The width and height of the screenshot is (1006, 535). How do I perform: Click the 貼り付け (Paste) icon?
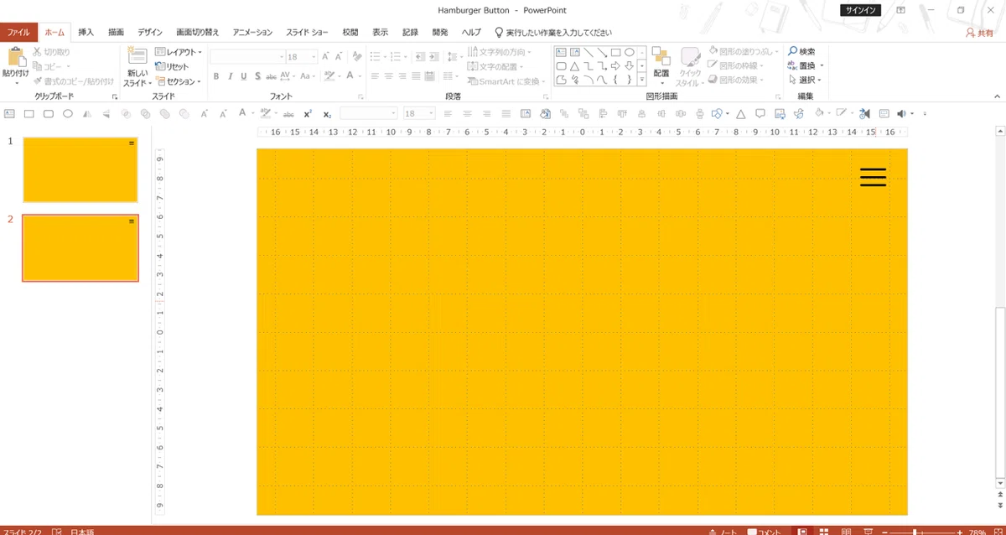(x=16, y=58)
